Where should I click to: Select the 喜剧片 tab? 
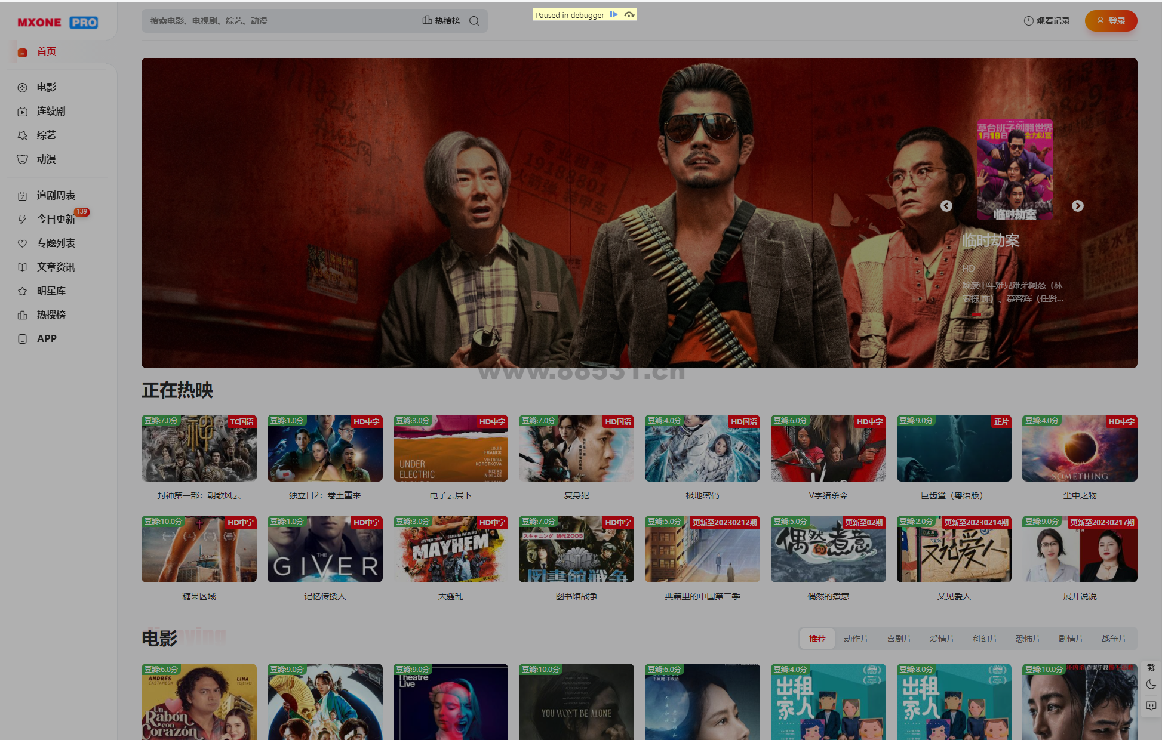[x=899, y=639]
